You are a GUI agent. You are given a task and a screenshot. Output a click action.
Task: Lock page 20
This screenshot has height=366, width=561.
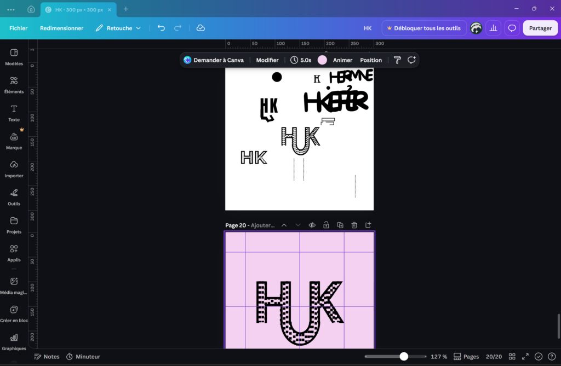326,225
